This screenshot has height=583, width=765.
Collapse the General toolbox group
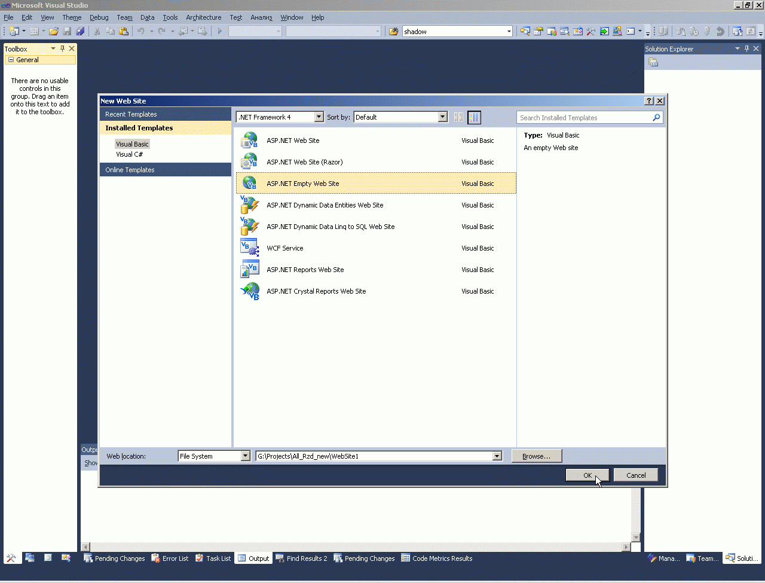pyautogui.click(x=11, y=60)
